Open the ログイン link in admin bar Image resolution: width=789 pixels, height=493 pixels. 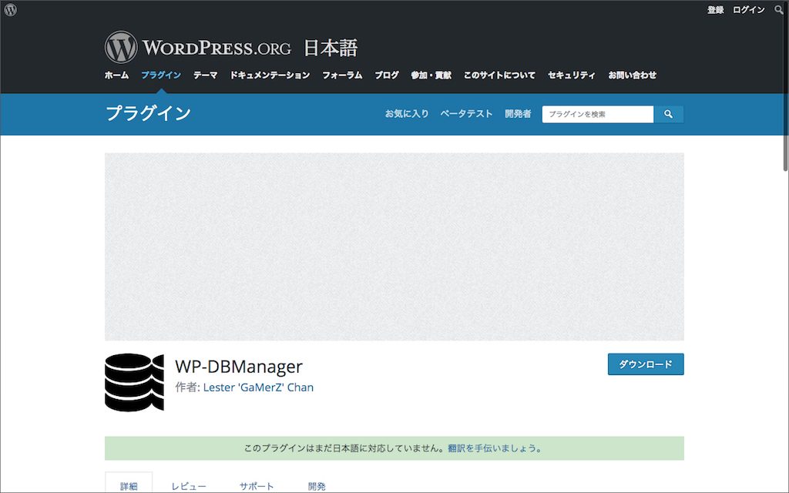click(748, 9)
